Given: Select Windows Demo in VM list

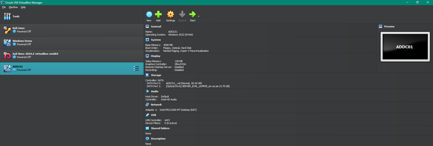Looking at the screenshot, I should tap(72, 43).
